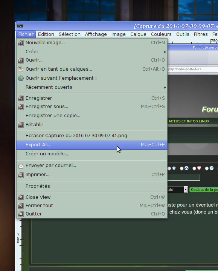Click the Ouvrir en tant que calques icon

tap(20, 69)
